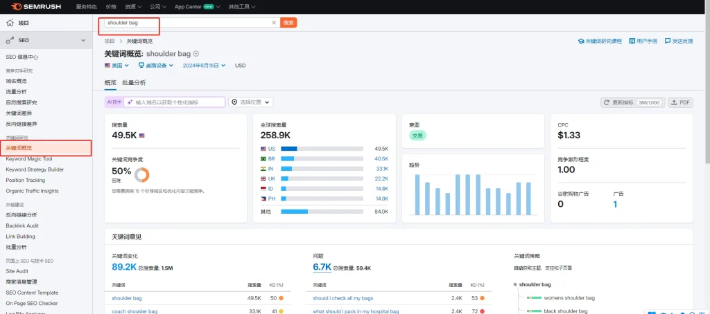Click the orange KD dot for shoulder bag

(x=281, y=298)
